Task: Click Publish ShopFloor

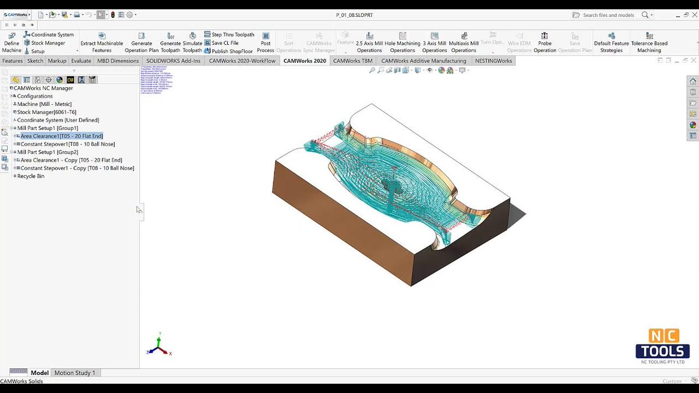Action: [x=228, y=51]
